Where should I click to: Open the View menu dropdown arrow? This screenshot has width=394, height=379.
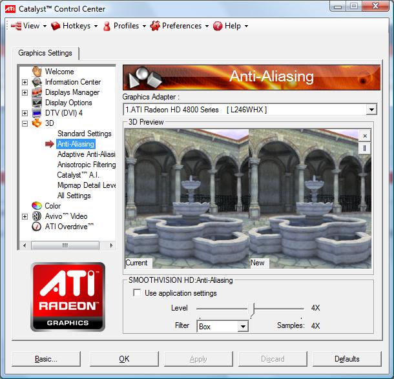click(45, 26)
